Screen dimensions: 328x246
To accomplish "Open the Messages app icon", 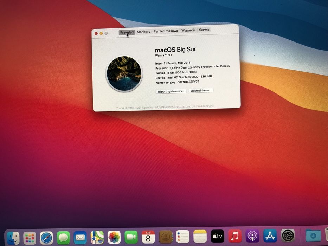I will pos(63,238).
